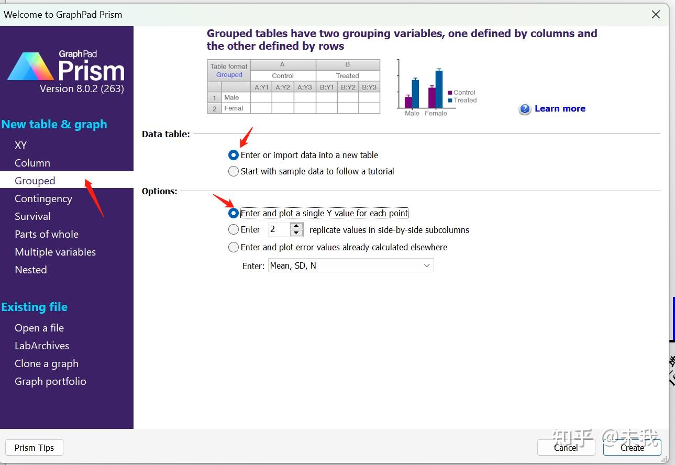The width and height of the screenshot is (675, 465).
Task: Click the Create button
Action: coord(632,448)
